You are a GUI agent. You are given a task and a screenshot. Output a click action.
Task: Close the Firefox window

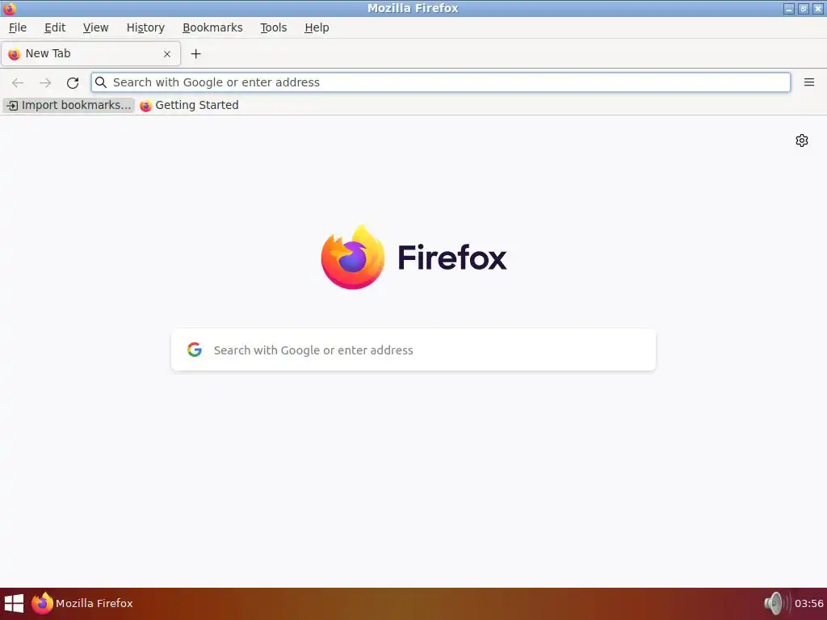point(818,8)
